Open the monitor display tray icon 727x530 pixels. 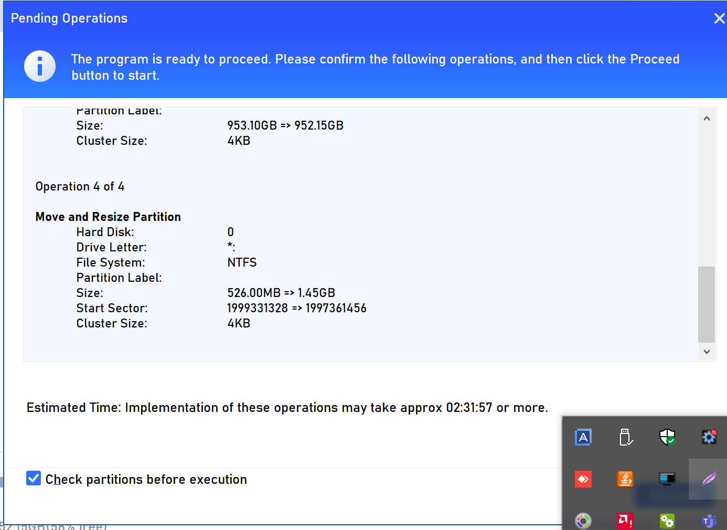click(x=667, y=479)
